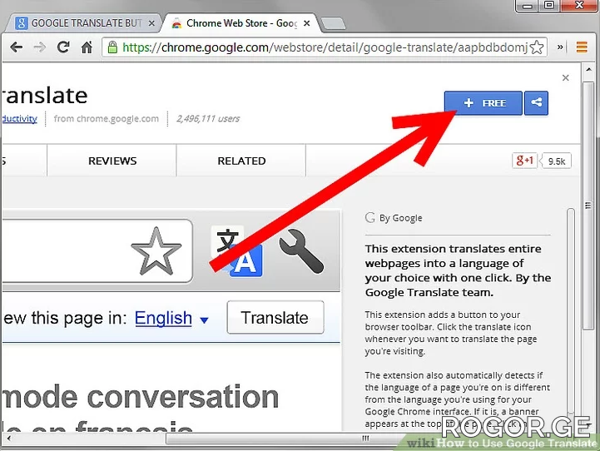Expand the language dropdown arrow beside English

click(x=205, y=320)
